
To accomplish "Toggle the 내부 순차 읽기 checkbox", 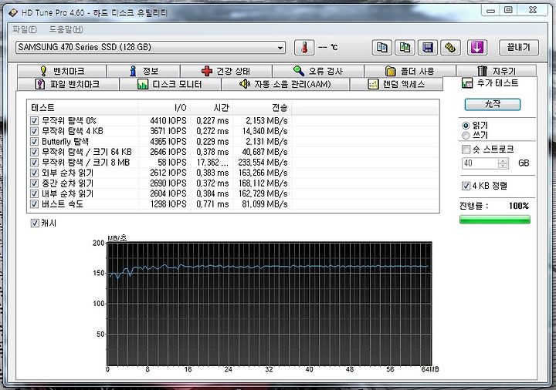I will point(34,193).
